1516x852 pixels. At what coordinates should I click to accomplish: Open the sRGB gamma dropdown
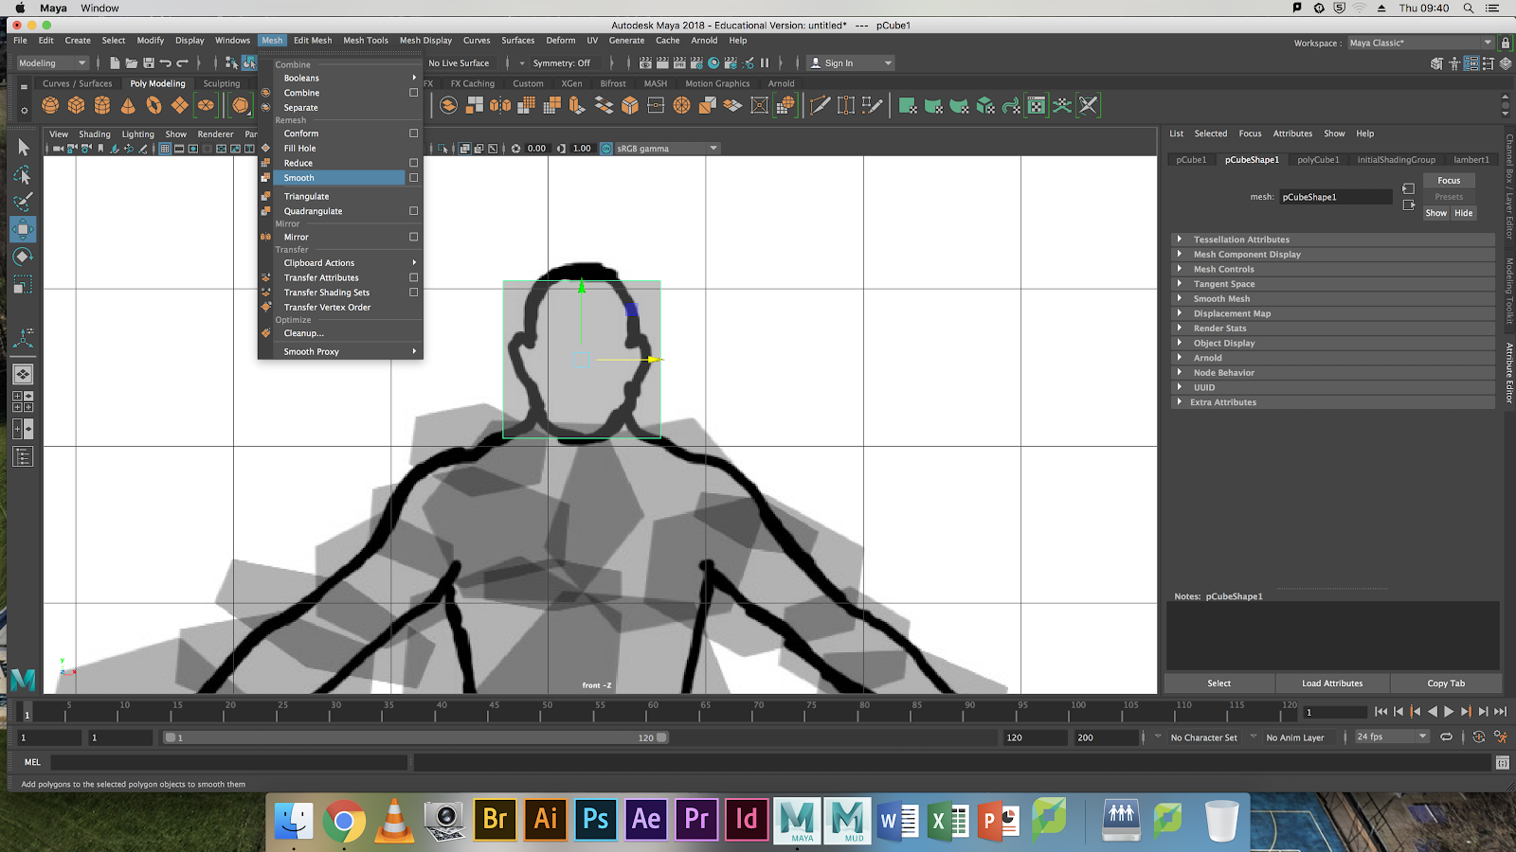(x=668, y=149)
